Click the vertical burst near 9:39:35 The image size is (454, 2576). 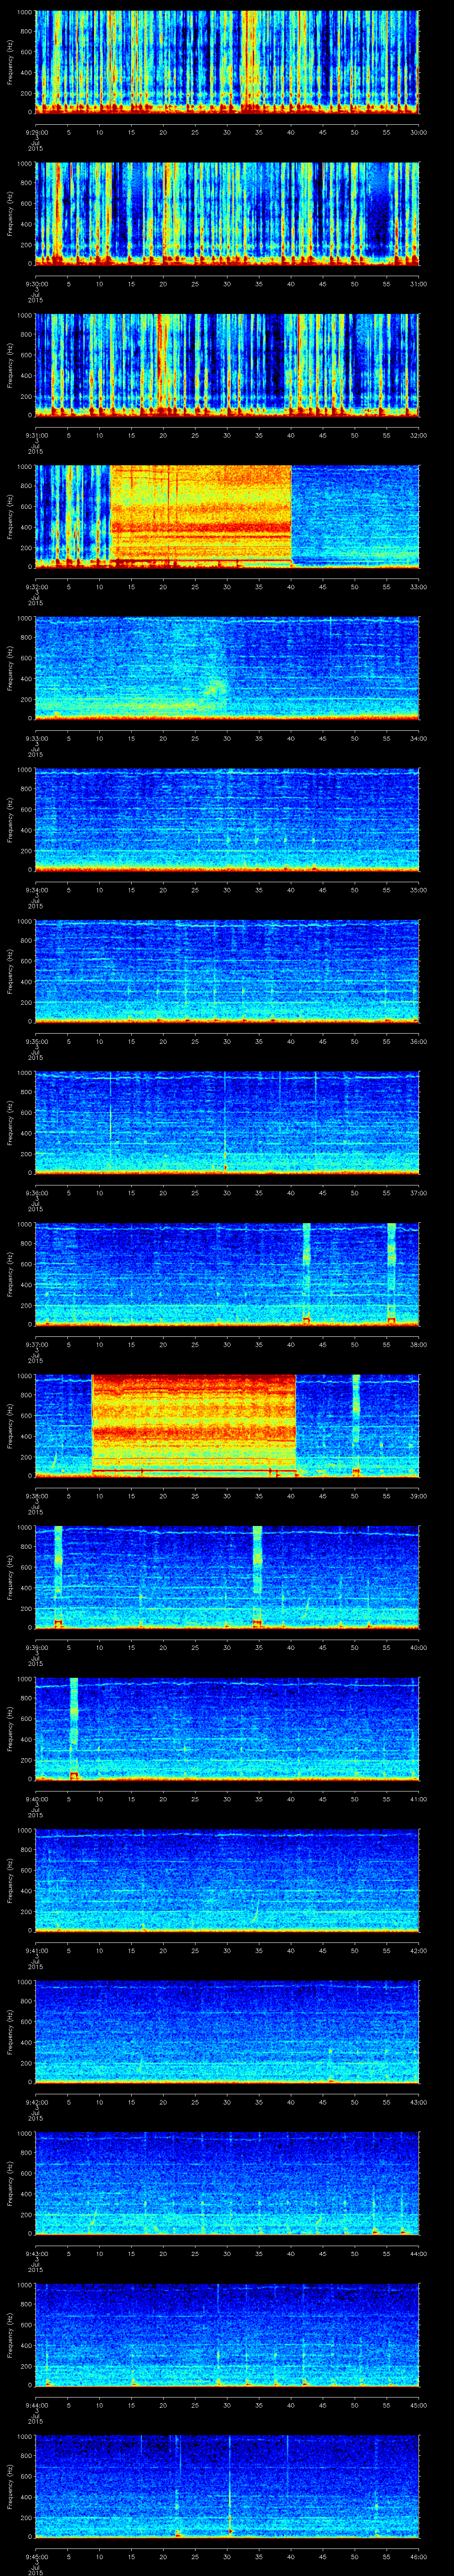[258, 1577]
